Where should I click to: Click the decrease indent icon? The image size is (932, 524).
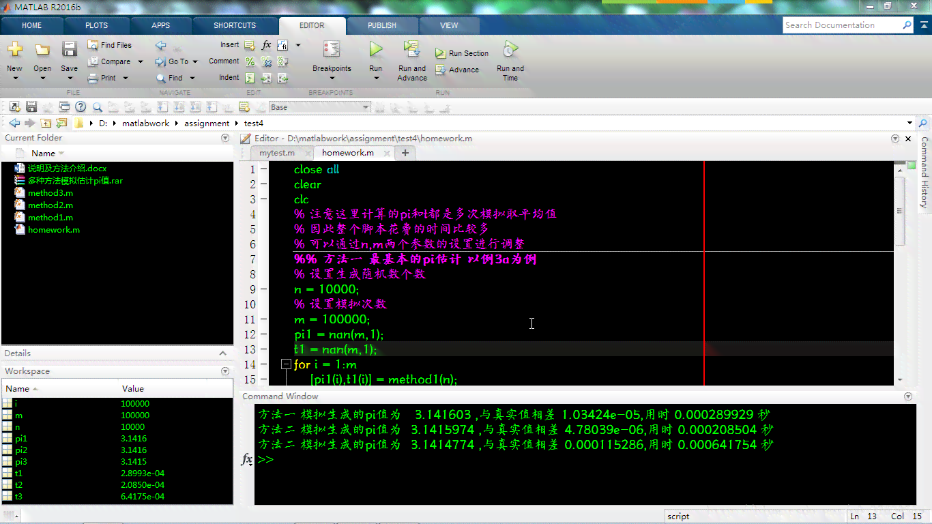click(282, 78)
